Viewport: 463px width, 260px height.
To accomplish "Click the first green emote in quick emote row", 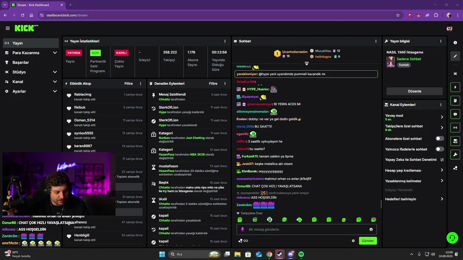I will click(240, 220).
